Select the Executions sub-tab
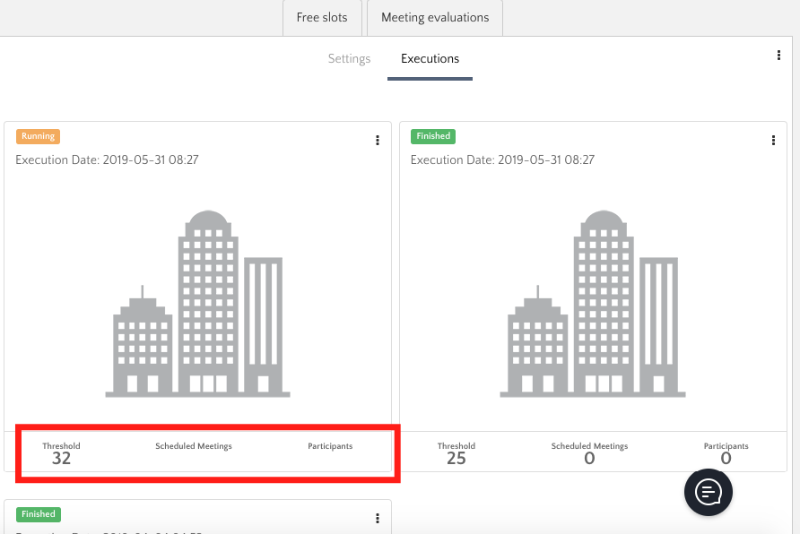The image size is (800, 534). (430, 59)
